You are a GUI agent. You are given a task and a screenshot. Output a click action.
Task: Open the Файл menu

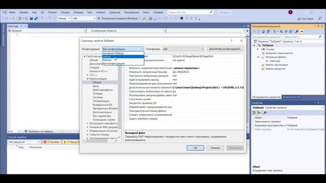12,12
